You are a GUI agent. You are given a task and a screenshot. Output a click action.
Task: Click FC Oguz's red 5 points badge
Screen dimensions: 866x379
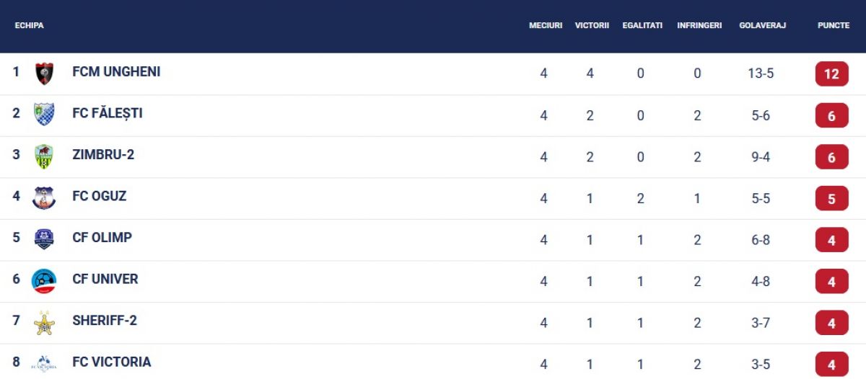(831, 198)
